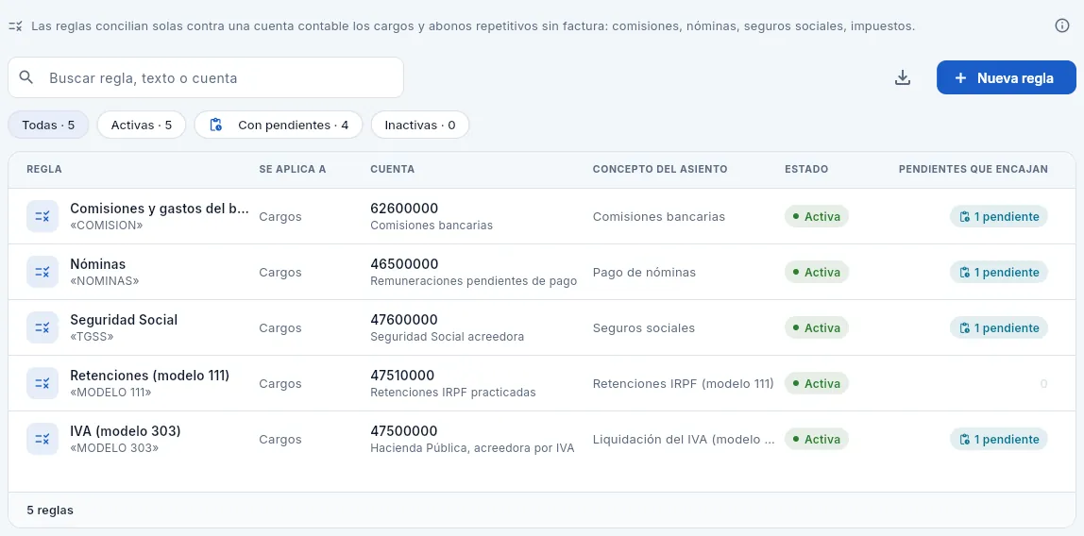Viewport: 1084px width, 536px height.
Task: Click account number 47510000
Action: click(x=402, y=375)
